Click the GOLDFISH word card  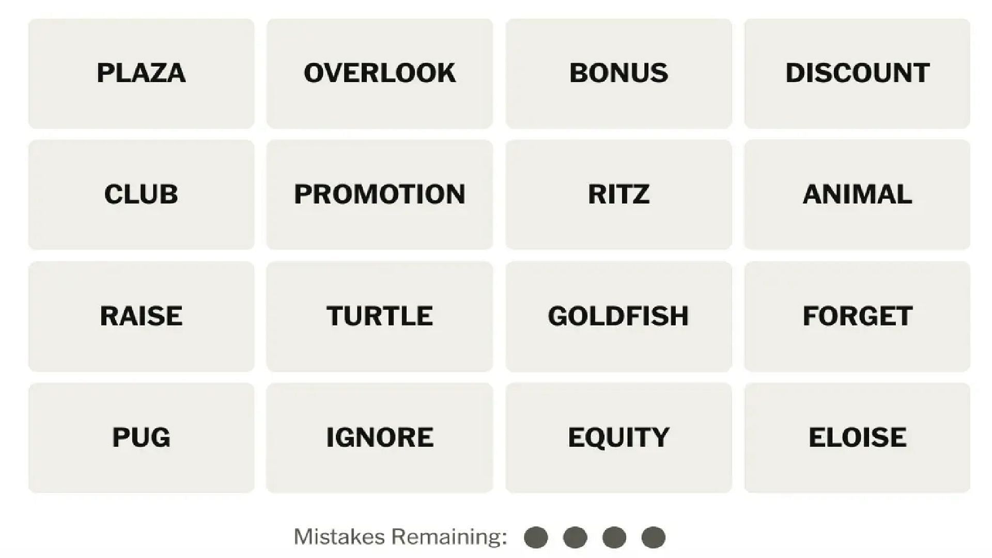(x=618, y=316)
